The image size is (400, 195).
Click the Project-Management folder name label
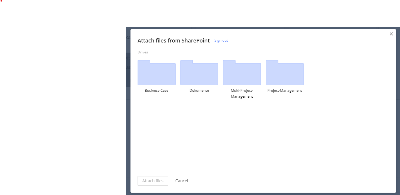coord(285,91)
